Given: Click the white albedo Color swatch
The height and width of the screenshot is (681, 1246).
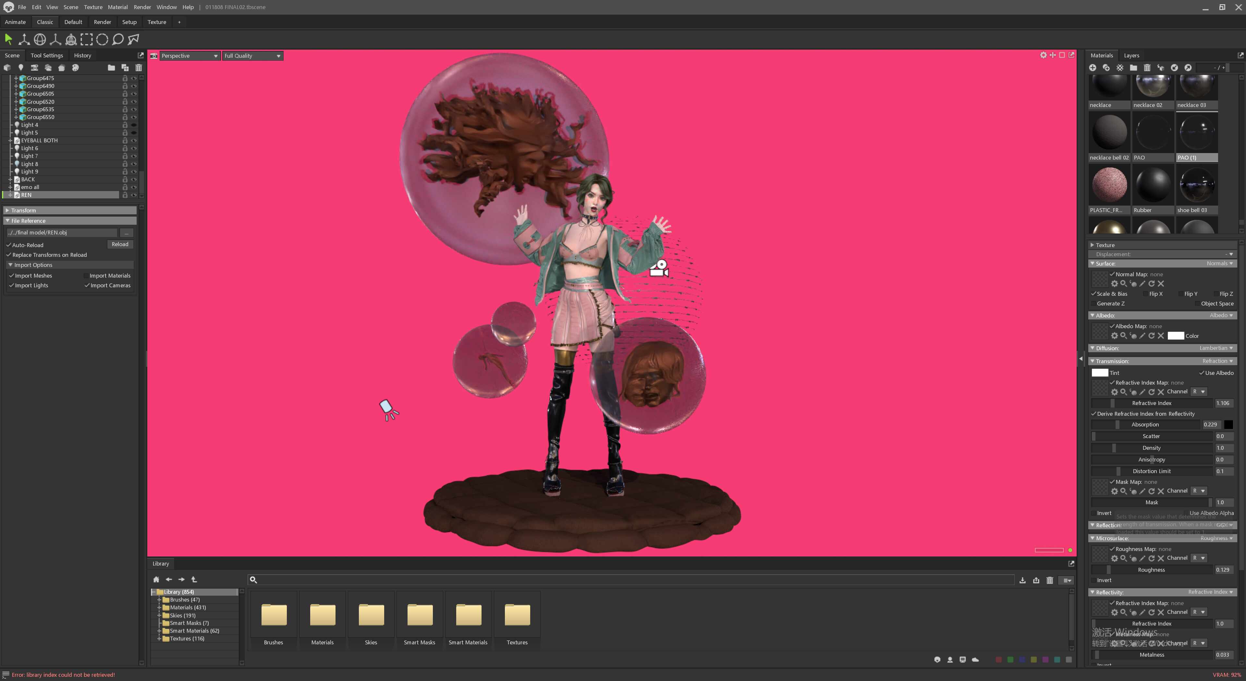Looking at the screenshot, I should pyautogui.click(x=1176, y=335).
